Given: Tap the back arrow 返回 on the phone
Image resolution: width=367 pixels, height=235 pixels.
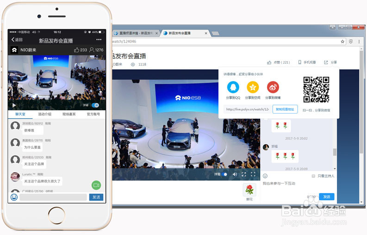Looking at the screenshot, I should [17, 40].
